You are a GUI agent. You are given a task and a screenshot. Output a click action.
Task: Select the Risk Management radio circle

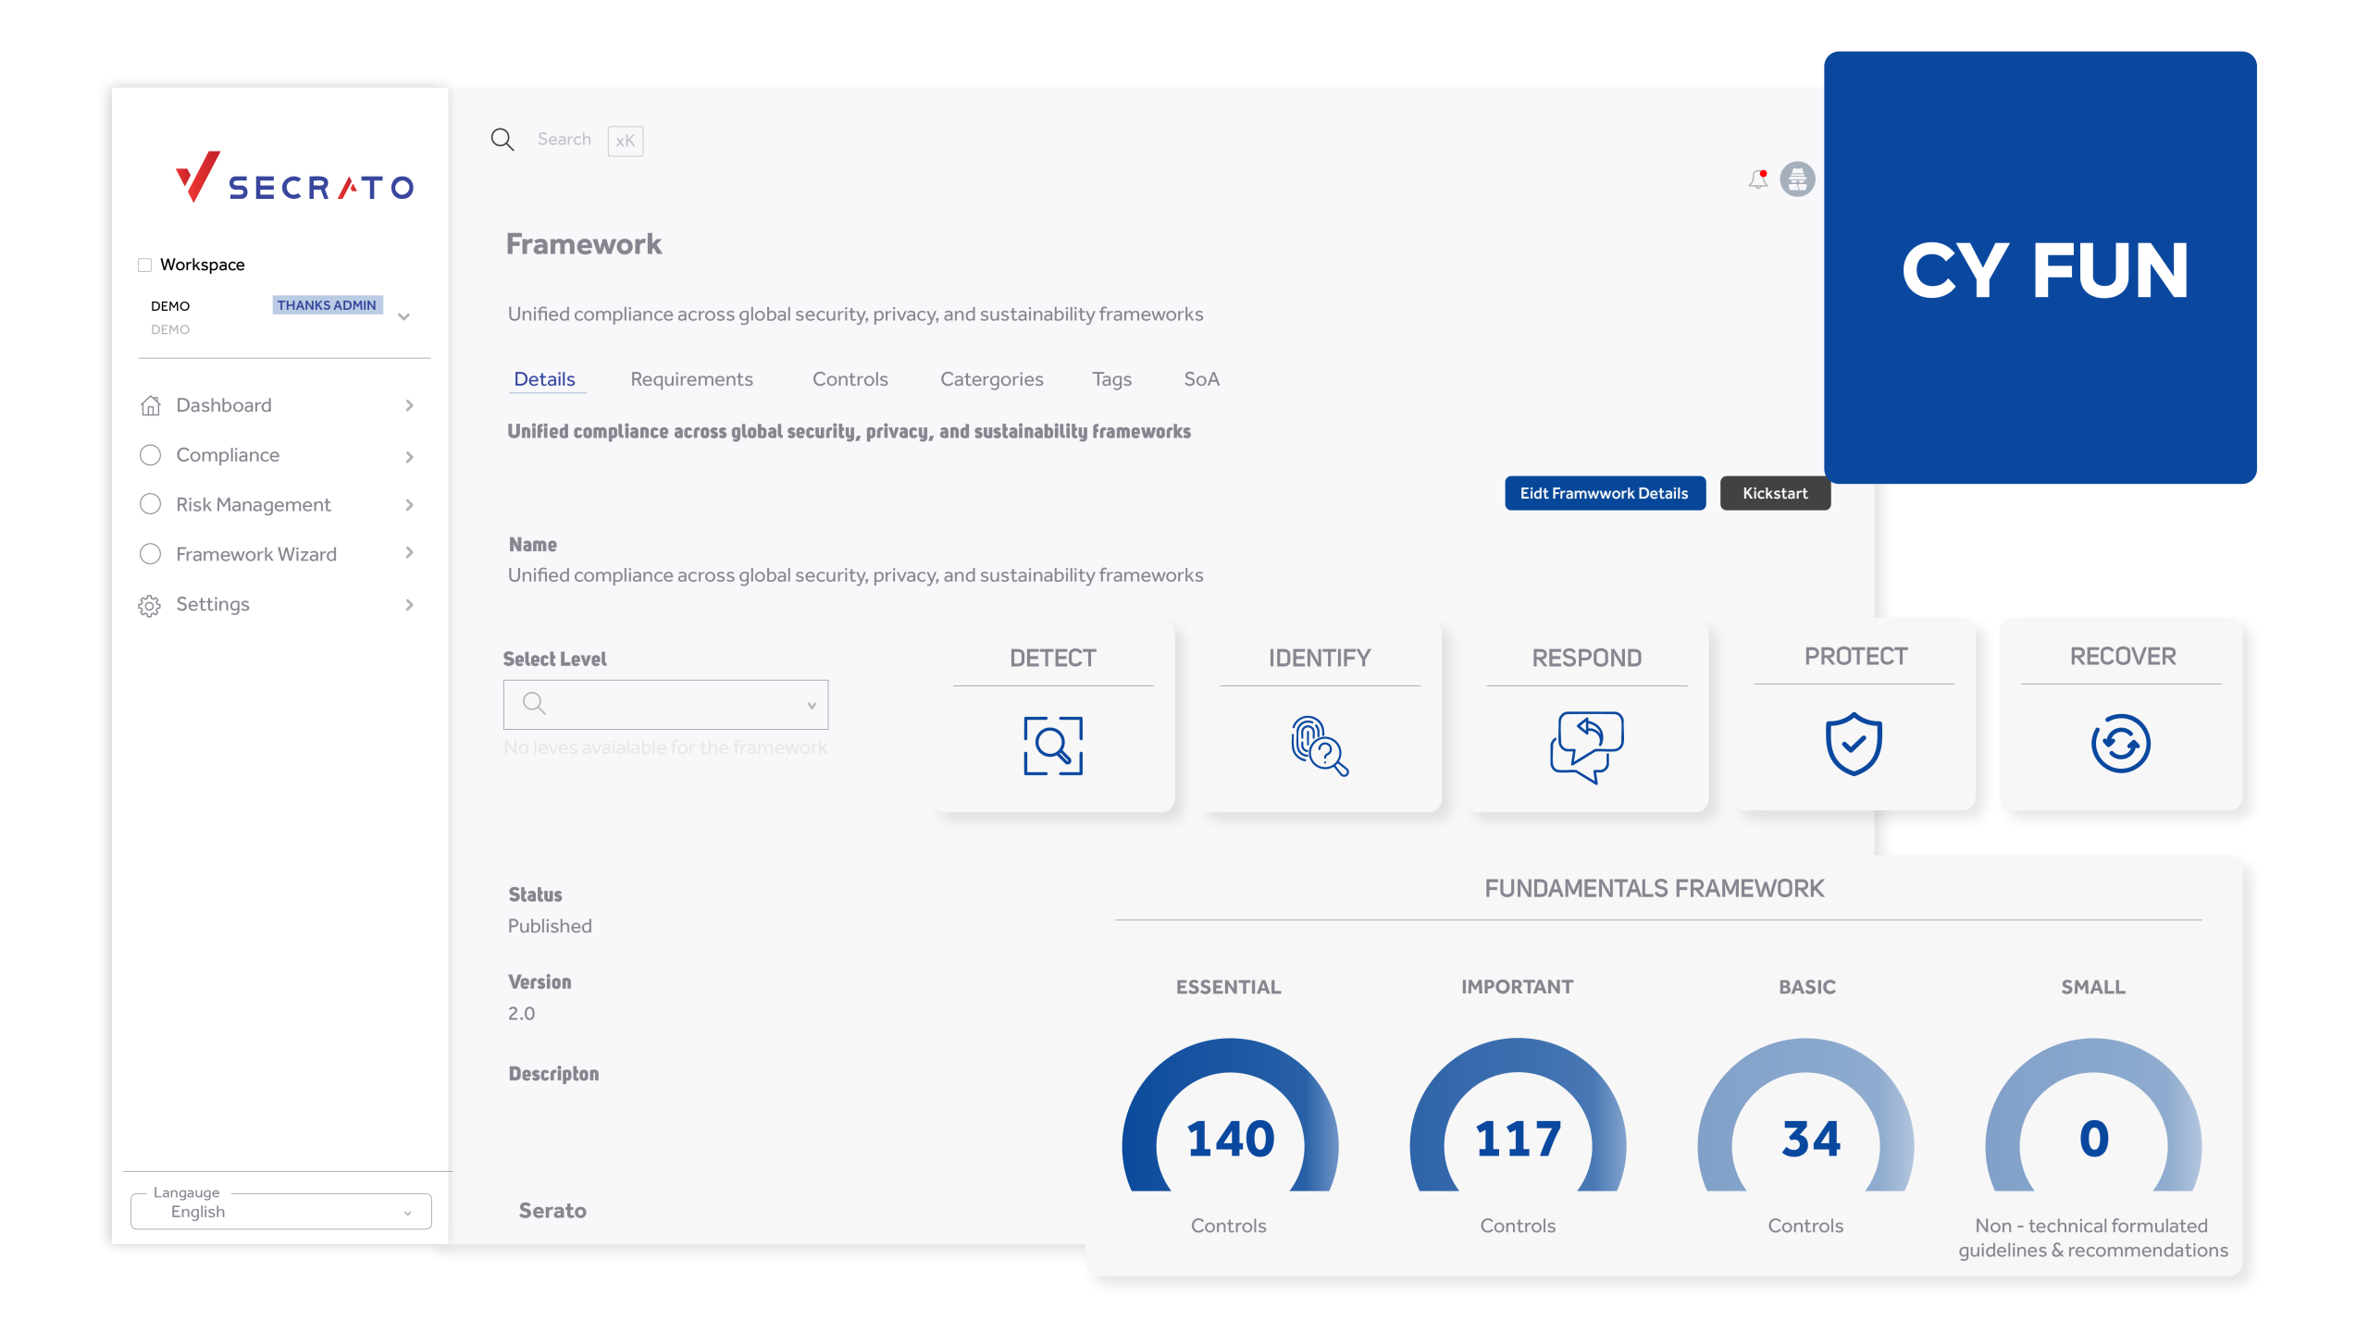point(150,504)
